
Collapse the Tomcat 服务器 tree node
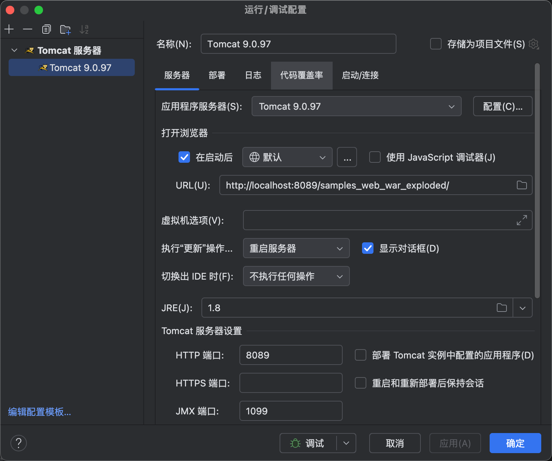tap(14, 51)
